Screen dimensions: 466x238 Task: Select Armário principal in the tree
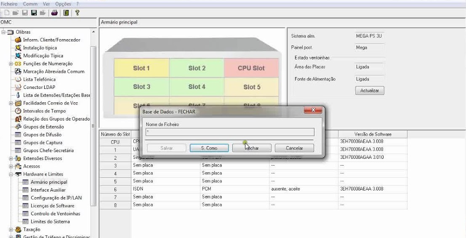(49, 182)
